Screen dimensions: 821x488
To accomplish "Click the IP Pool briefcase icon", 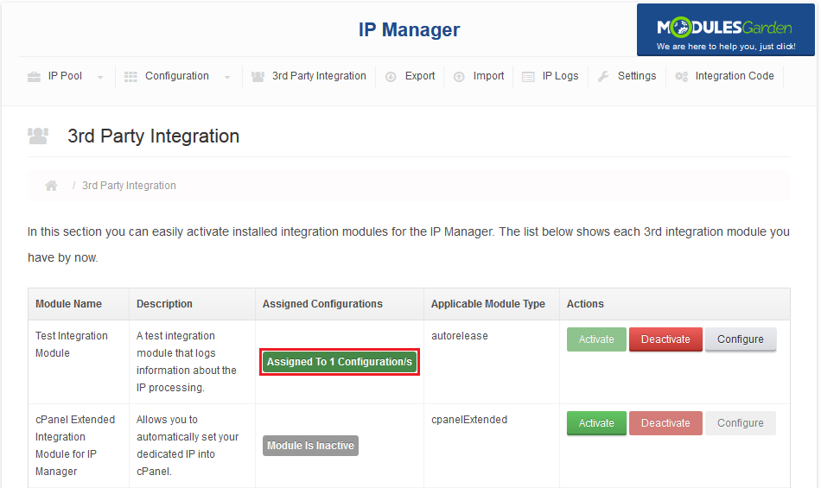I will [x=34, y=77].
